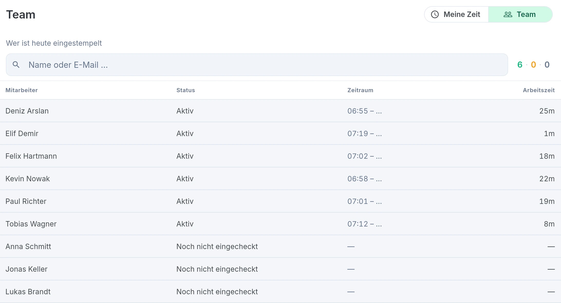
Task: Click Lukas Brandt's Noch nicht eingecheckt status
Action: [x=217, y=292]
